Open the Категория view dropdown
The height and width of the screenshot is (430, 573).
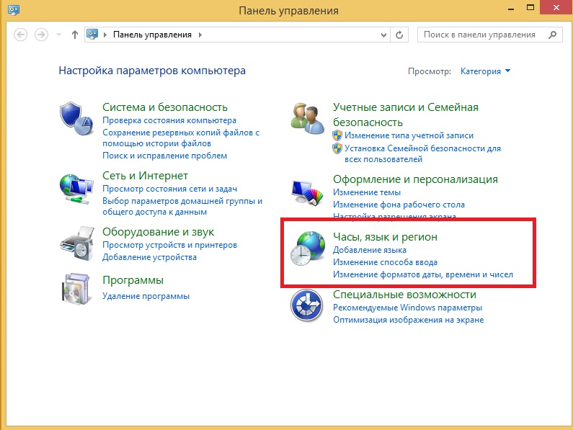485,71
